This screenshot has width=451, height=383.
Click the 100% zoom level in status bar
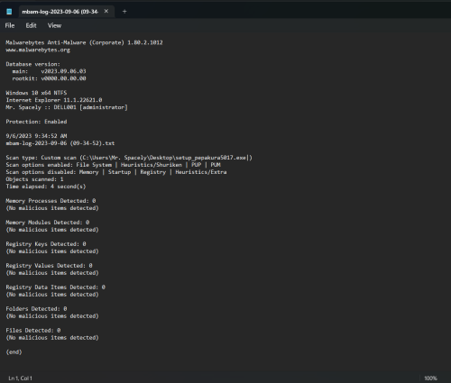click(x=430, y=378)
